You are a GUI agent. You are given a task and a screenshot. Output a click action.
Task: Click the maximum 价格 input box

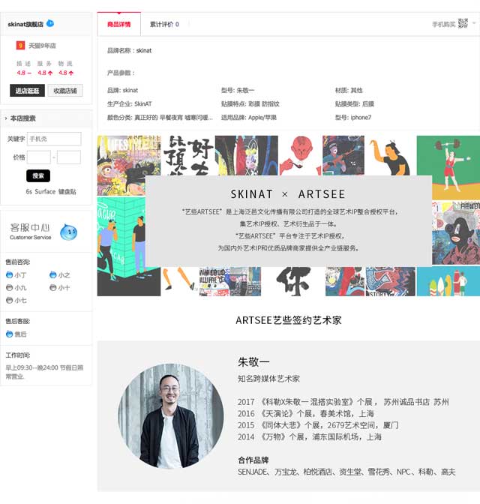click(69, 157)
